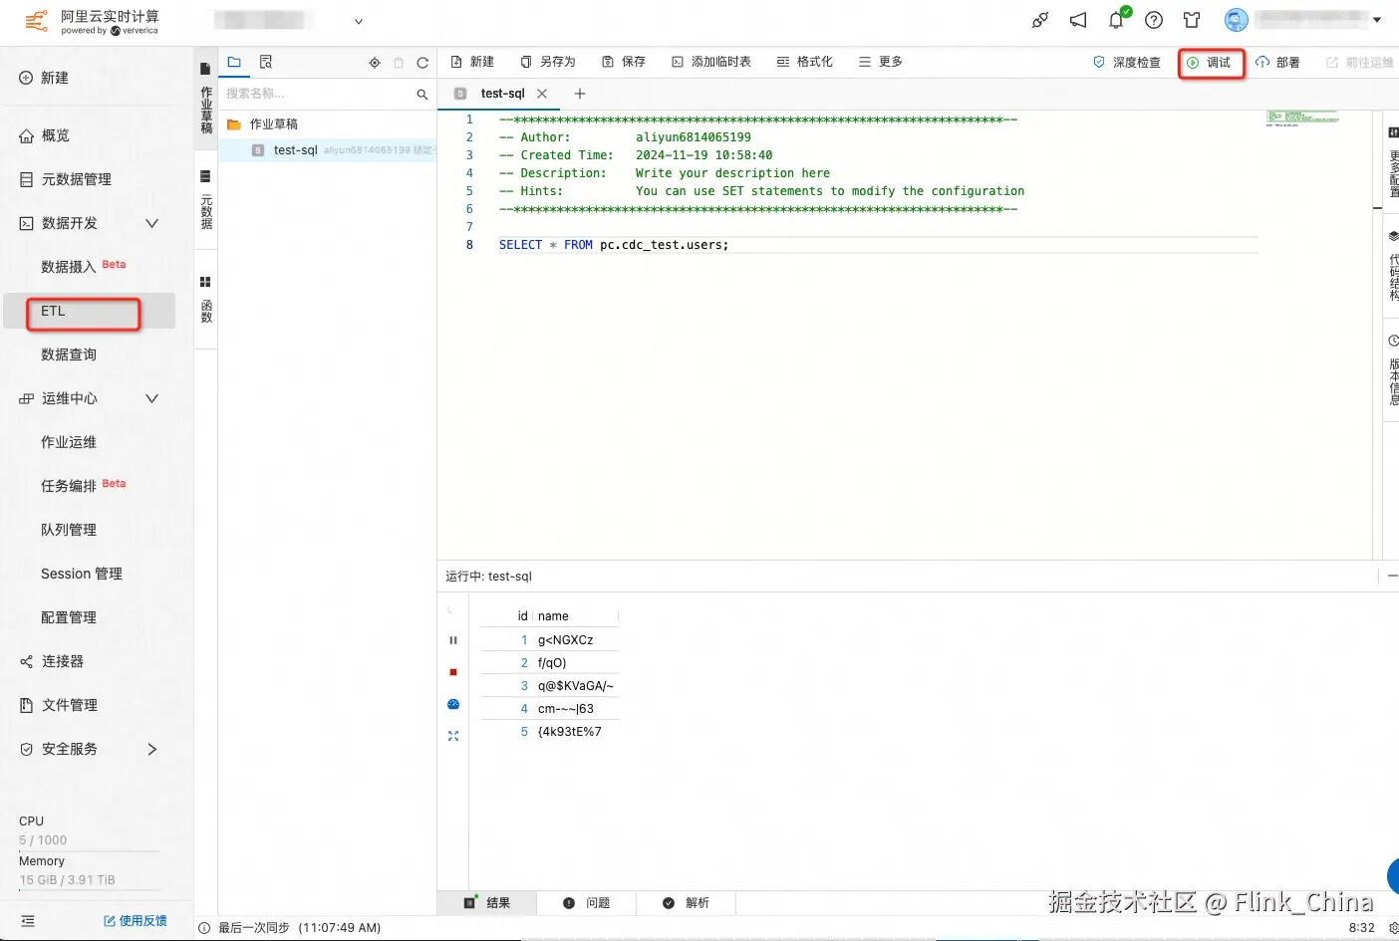Click the code minimap thumbnail
Image resolution: width=1399 pixels, height=941 pixels.
click(1302, 118)
